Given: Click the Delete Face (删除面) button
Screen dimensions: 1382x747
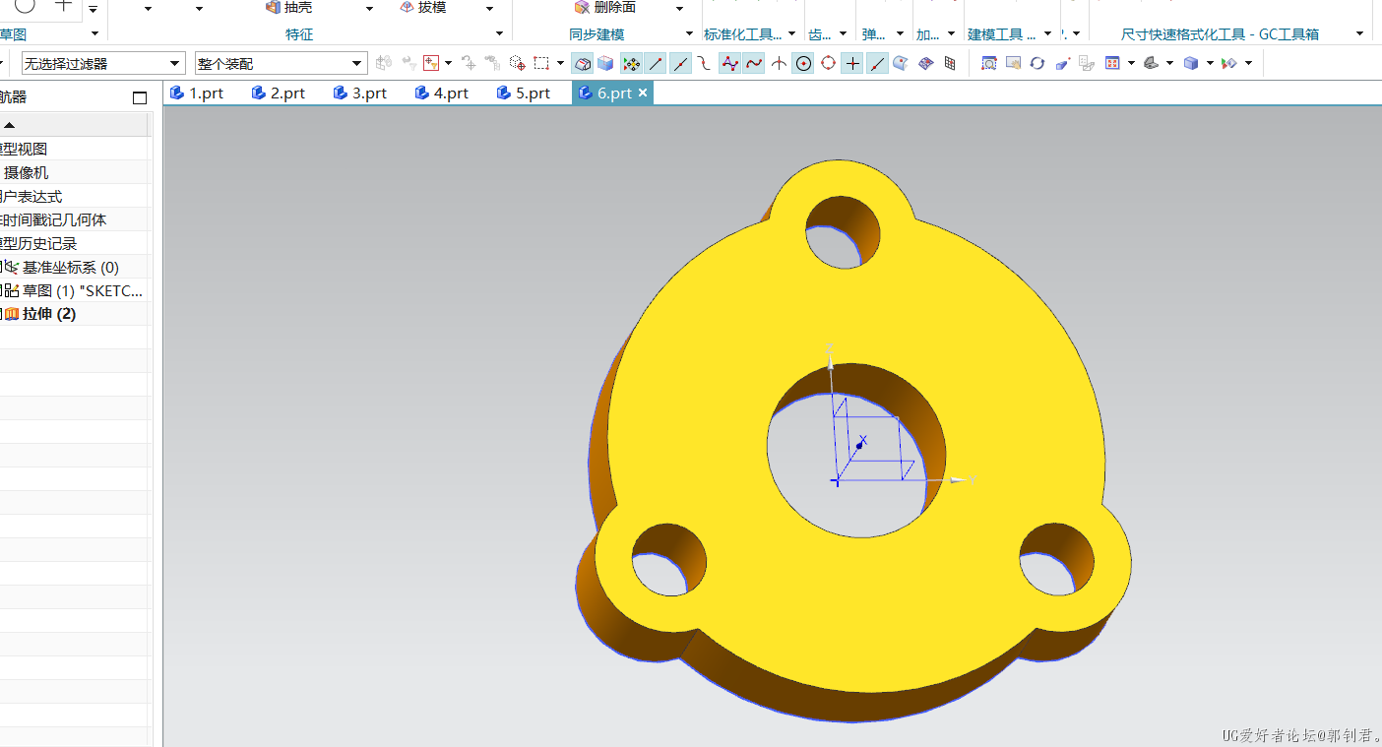Looking at the screenshot, I should pyautogui.click(x=604, y=8).
